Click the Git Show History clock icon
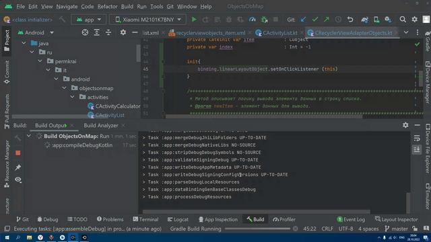Viewport: 431px width, 242px height. [x=338, y=19]
